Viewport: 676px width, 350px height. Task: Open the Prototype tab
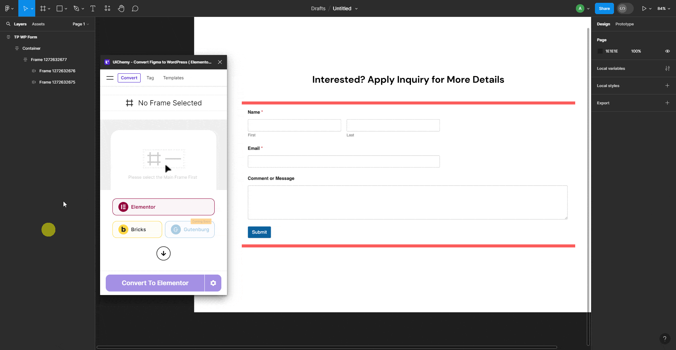click(x=624, y=24)
